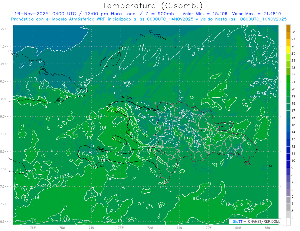Viewport: 300px width, 231px height.
Task: Click the "74W" longitude axis label
Action: point(91,228)
